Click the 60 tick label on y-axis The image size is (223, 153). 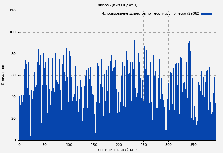coord(13,76)
